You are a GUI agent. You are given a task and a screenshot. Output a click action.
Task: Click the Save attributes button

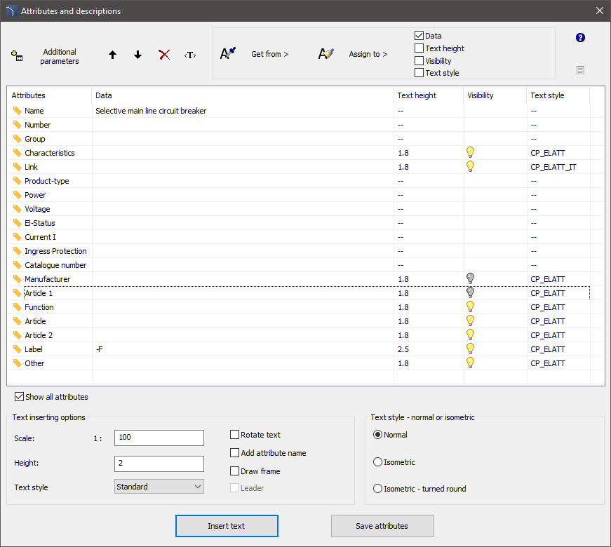pos(382,526)
